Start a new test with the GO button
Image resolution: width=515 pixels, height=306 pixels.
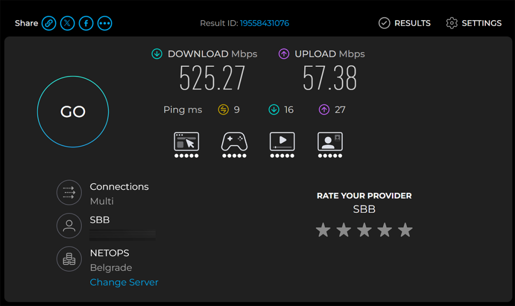[73, 112]
